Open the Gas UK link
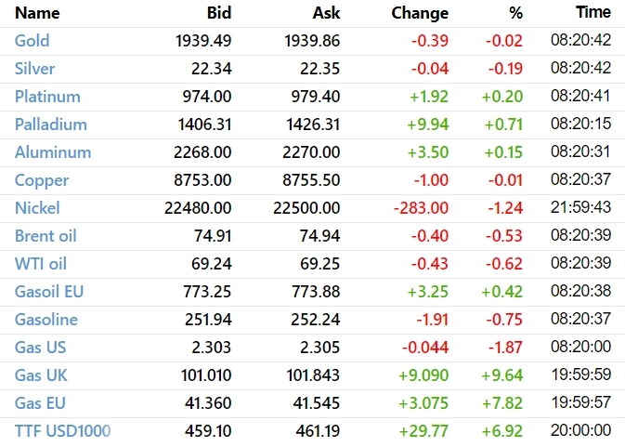The width and height of the screenshot is (625, 447). click(x=41, y=375)
